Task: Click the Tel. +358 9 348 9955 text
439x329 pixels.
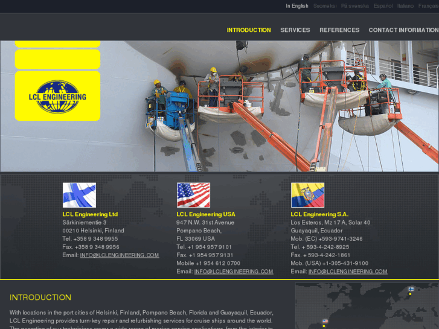Action: 90,239
